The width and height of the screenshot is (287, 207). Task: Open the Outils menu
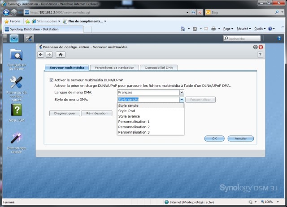260,29
